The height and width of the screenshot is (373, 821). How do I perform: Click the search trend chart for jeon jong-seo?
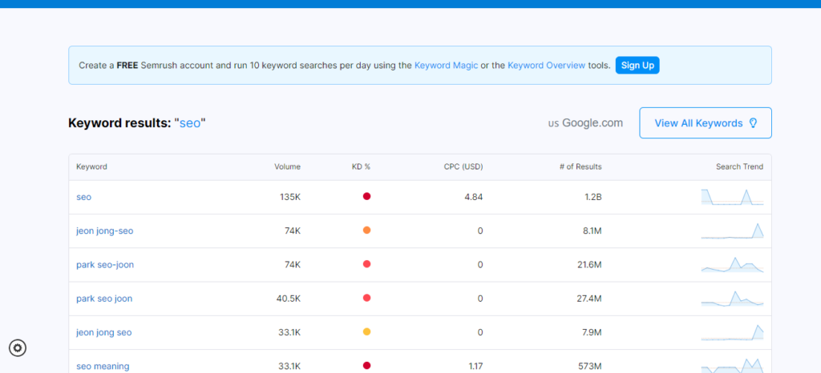pos(732,231)
